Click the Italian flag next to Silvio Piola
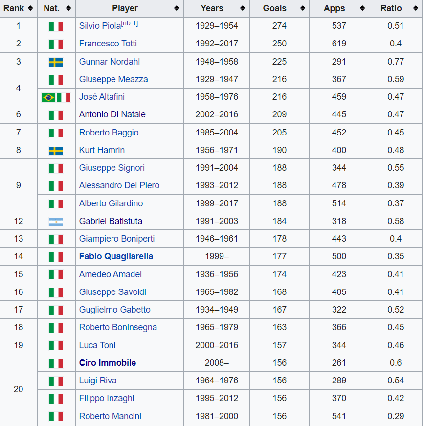Screen dimensions: 424x426 (56, 26)
